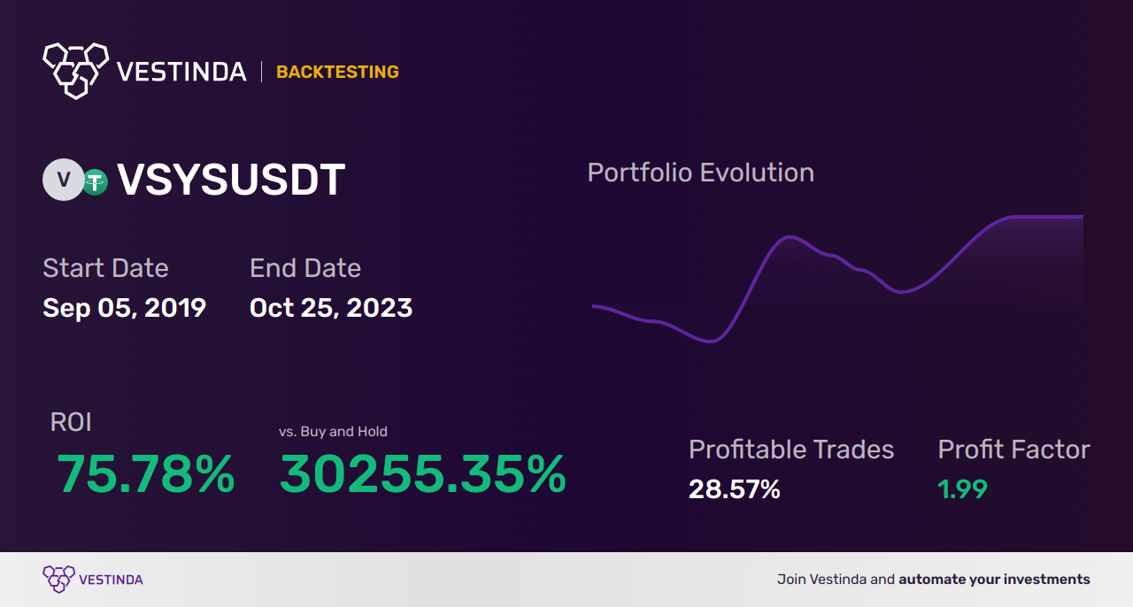Click Join Vestinda and automate your investments

tap(934, 580)
